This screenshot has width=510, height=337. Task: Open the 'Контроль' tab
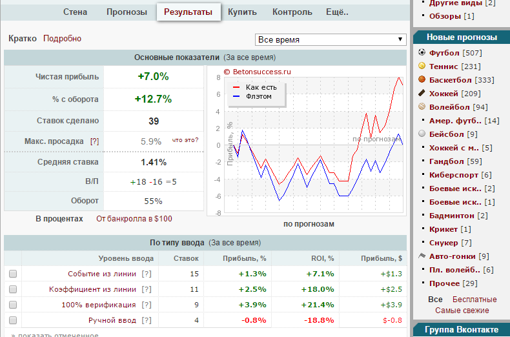[x=292, y=12]
